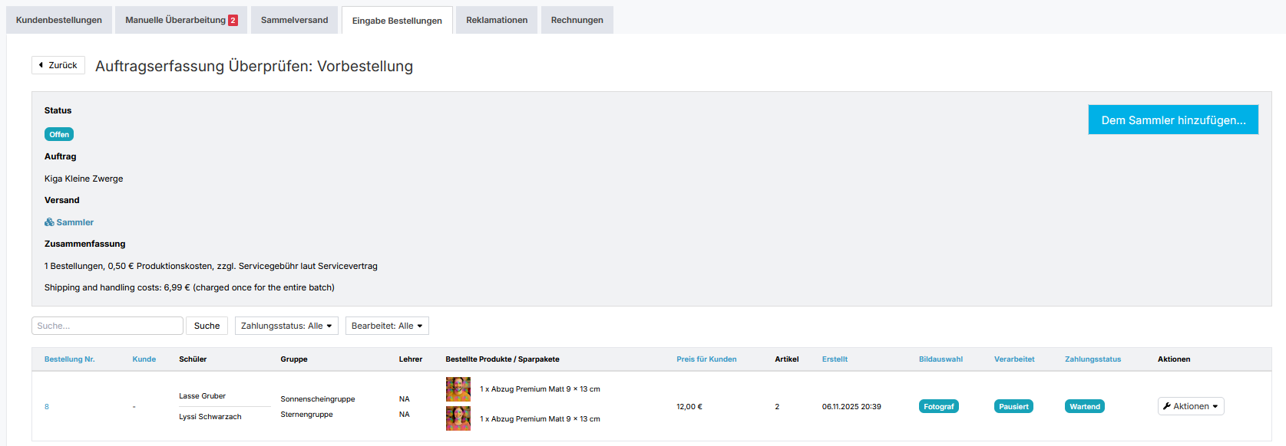Click the Sonnenscheingruppe group cell
The height and width of the screenshot is (446, 1286).
318,399
